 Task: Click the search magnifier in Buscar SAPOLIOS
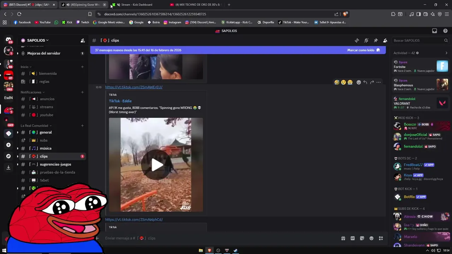coord(446,41)
